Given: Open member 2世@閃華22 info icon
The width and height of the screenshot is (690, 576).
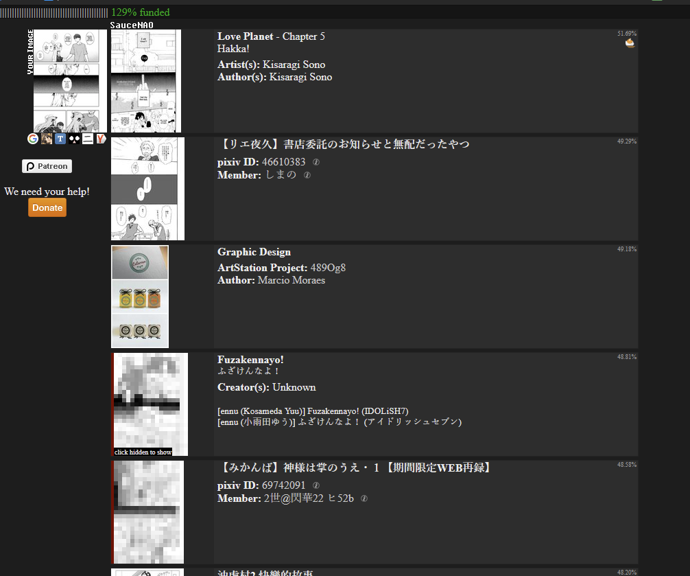Looking at the screenshot, I should pos(364,498).
